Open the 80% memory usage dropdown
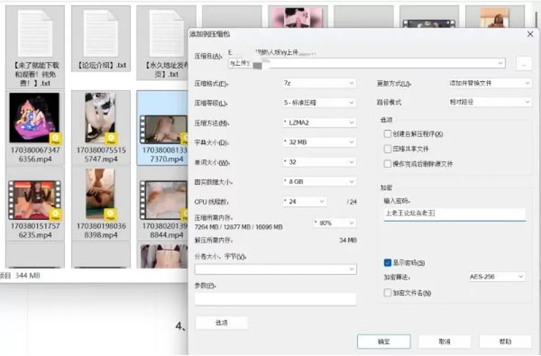 pyautogui.click(x=334, y=223)
